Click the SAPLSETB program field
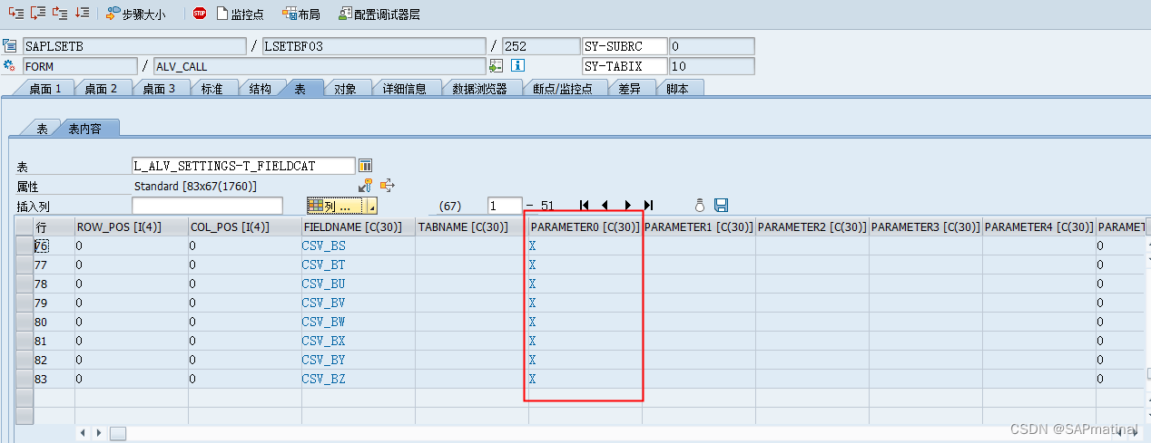This screenshot has height=443, width=1151. point(134,46)
